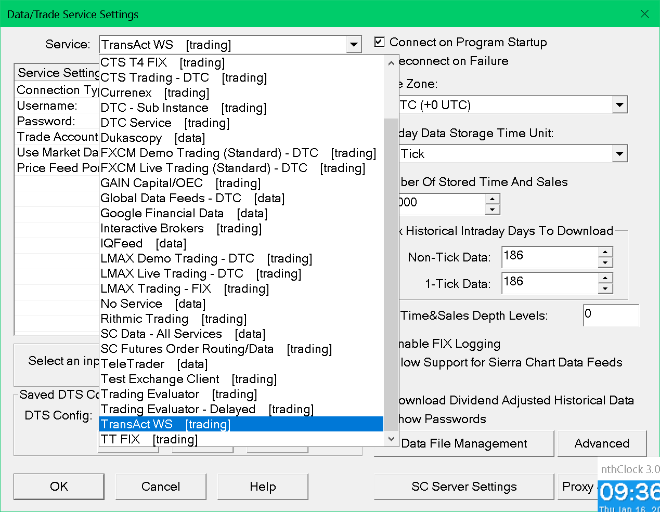
Task: Increase Stored Time And Sales count
Action: [x=493, y=199]
